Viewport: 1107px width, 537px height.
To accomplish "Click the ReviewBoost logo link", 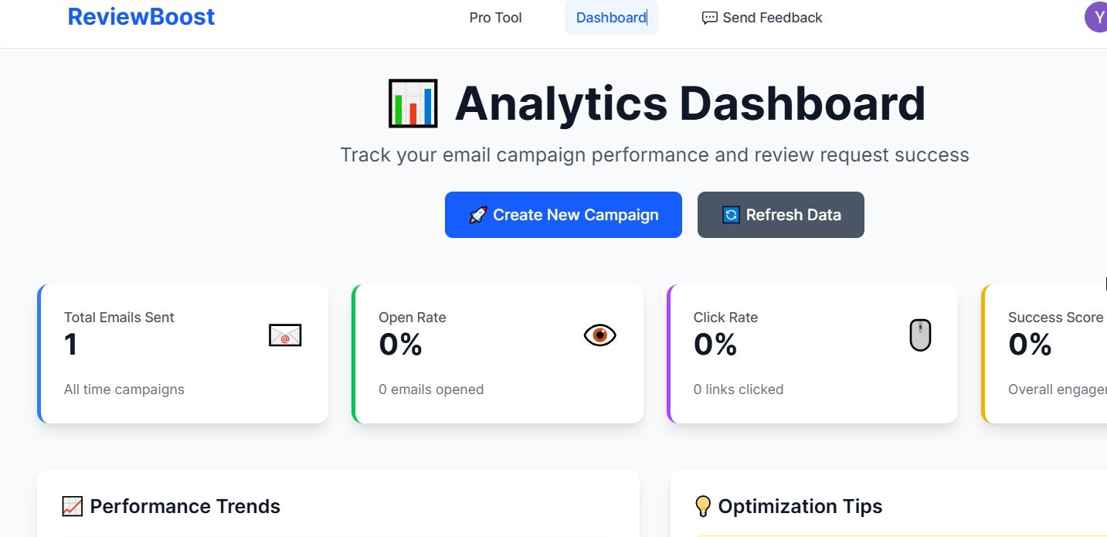I will coord(141,16).
